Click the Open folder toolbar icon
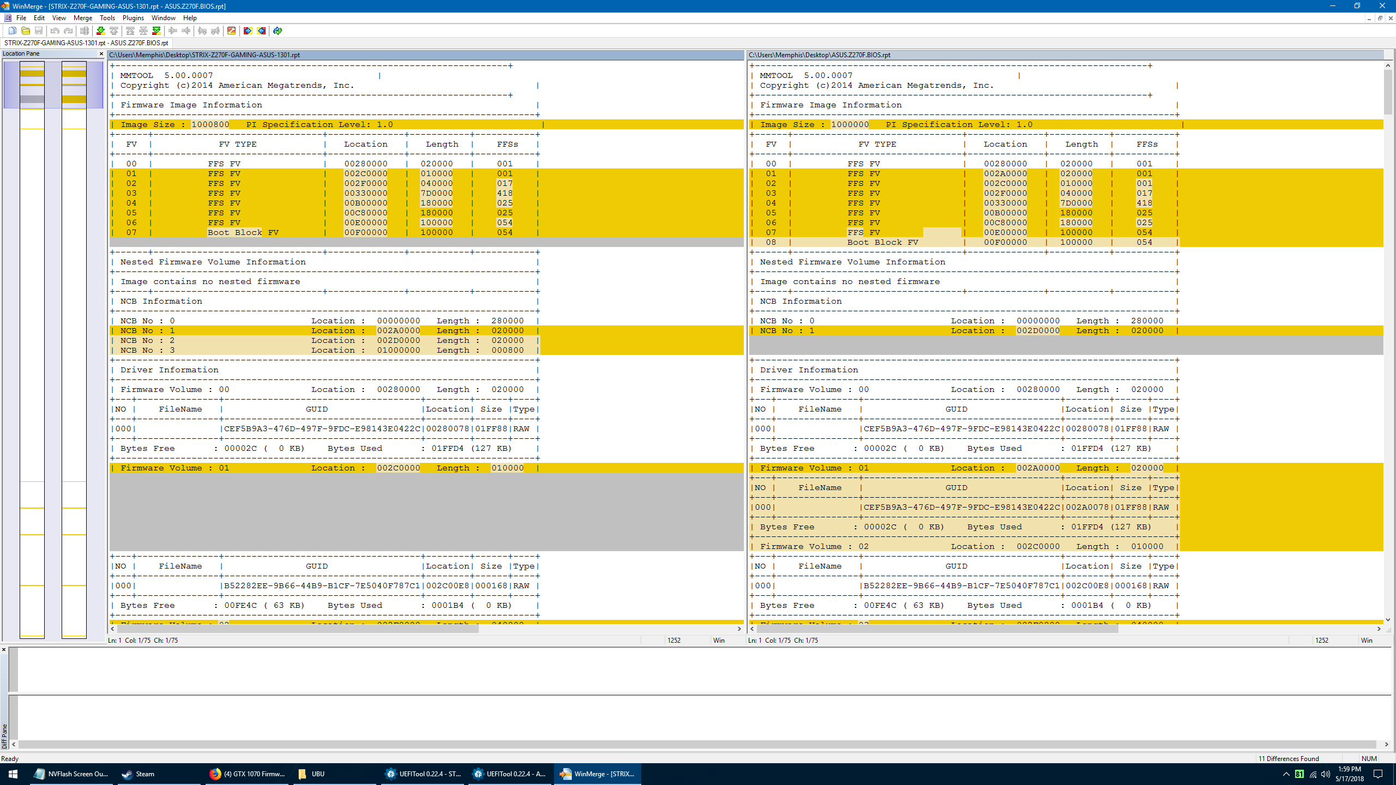Screen dimensions: 1396x785 tap(25, 31)
